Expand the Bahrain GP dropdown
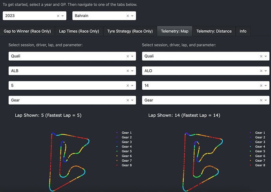 pyautogui.click(x=132, y=16)
